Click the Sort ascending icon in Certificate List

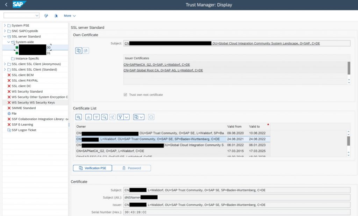pos(88,117)
